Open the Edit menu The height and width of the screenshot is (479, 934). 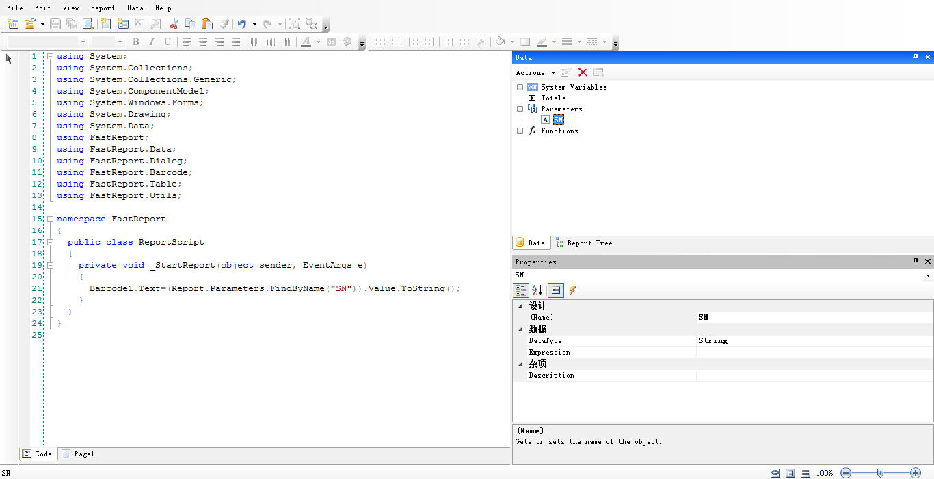point(42,8)
